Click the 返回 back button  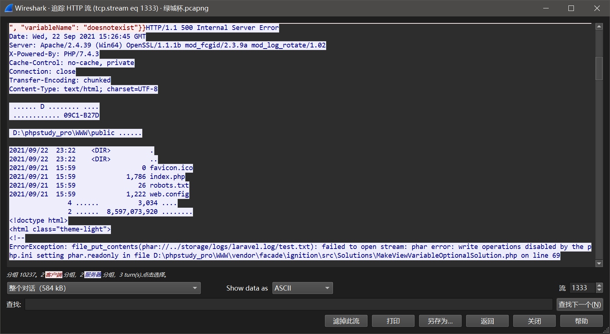pos(487,321)
